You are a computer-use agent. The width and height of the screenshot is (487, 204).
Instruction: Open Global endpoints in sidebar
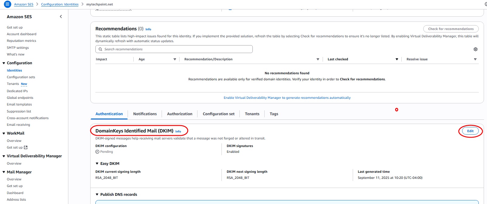coord(20,98)
